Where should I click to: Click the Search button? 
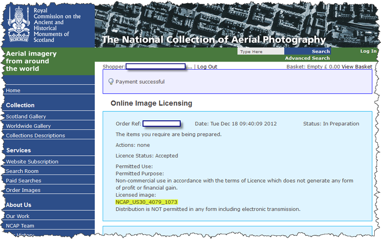point(320,51)
